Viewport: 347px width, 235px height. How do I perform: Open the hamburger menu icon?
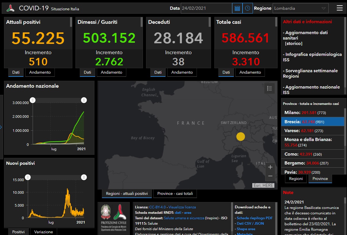coord(340,8)
